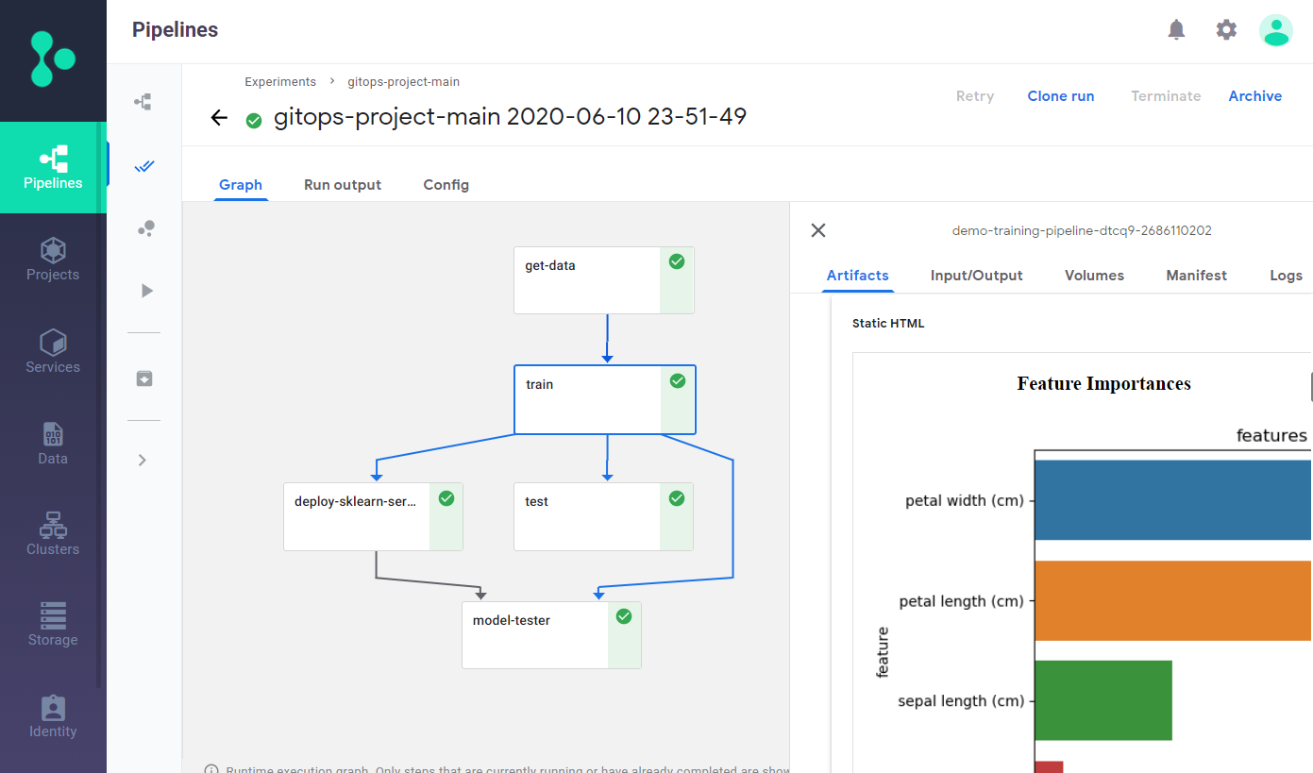The width and height of the screenshot is (1313, 773).
Task: Click the green checkmark on train node
Action: point(677,380)
